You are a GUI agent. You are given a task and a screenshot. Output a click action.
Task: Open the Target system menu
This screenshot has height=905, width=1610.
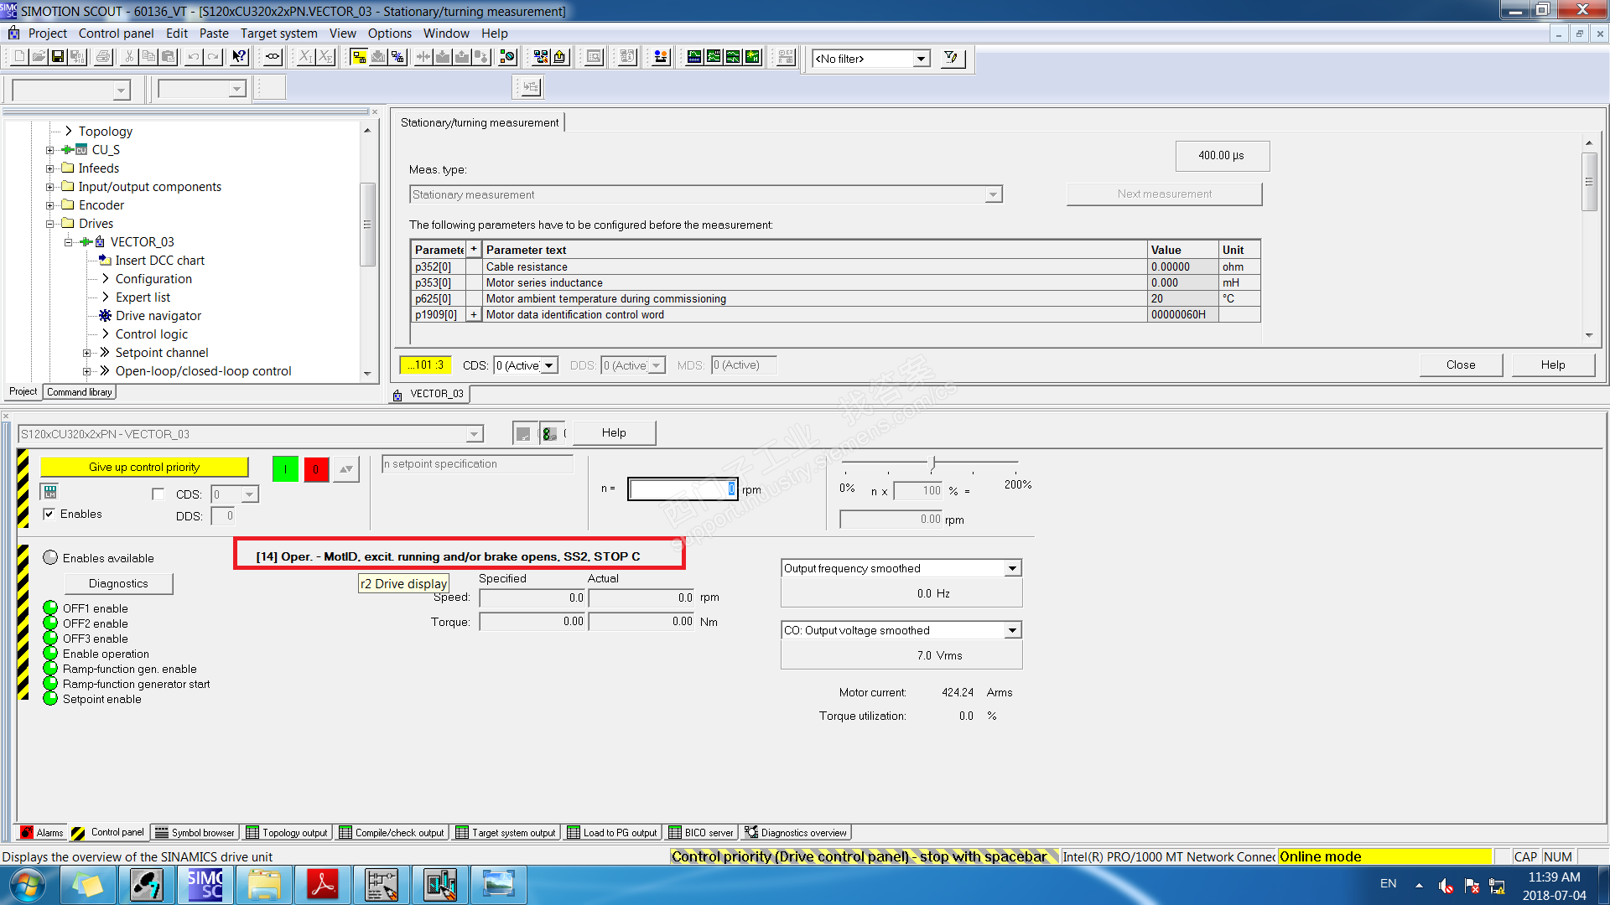click(x=278, y=34)
